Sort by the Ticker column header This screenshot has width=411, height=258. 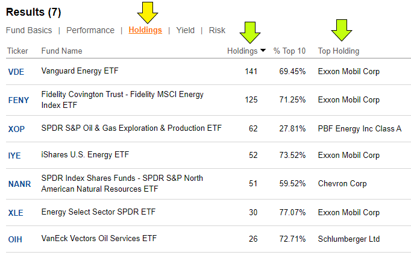coord(17,51)
